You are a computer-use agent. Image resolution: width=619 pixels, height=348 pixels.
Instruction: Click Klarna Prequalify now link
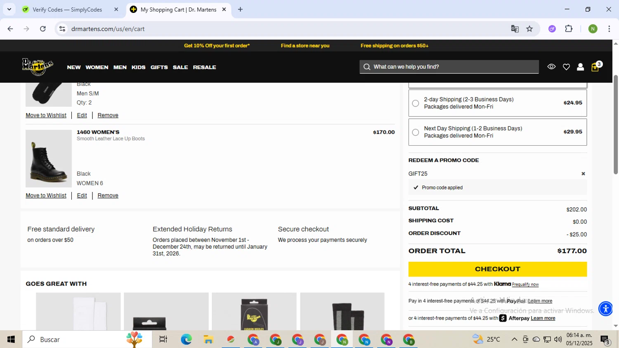(525, 284)
